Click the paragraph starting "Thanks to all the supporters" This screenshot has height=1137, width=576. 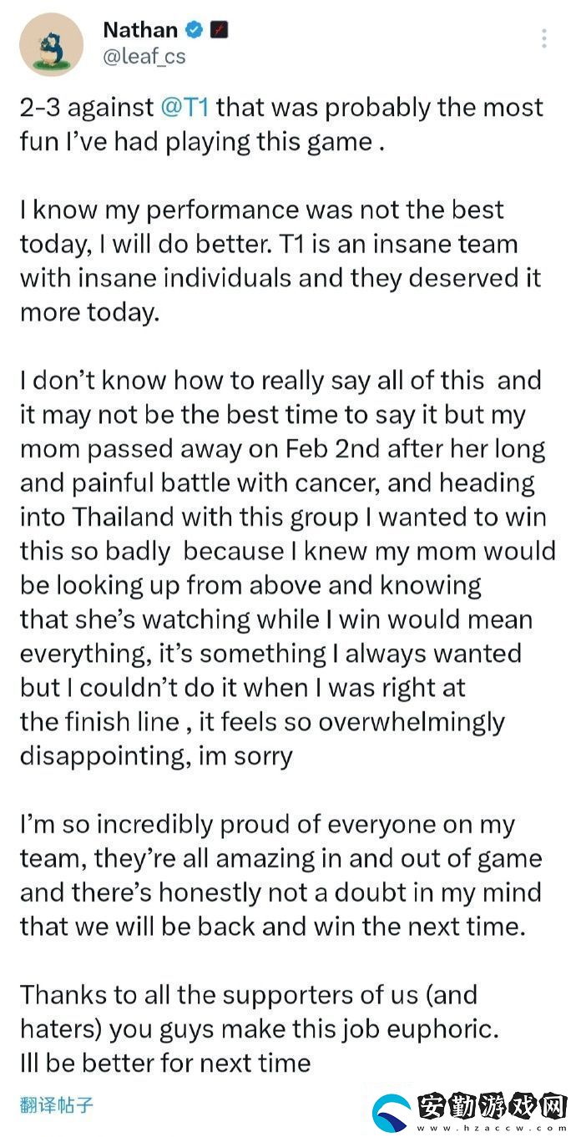(x=260, y=1029)
